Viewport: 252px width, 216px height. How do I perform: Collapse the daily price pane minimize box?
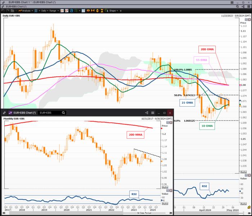tap(246, 19)
